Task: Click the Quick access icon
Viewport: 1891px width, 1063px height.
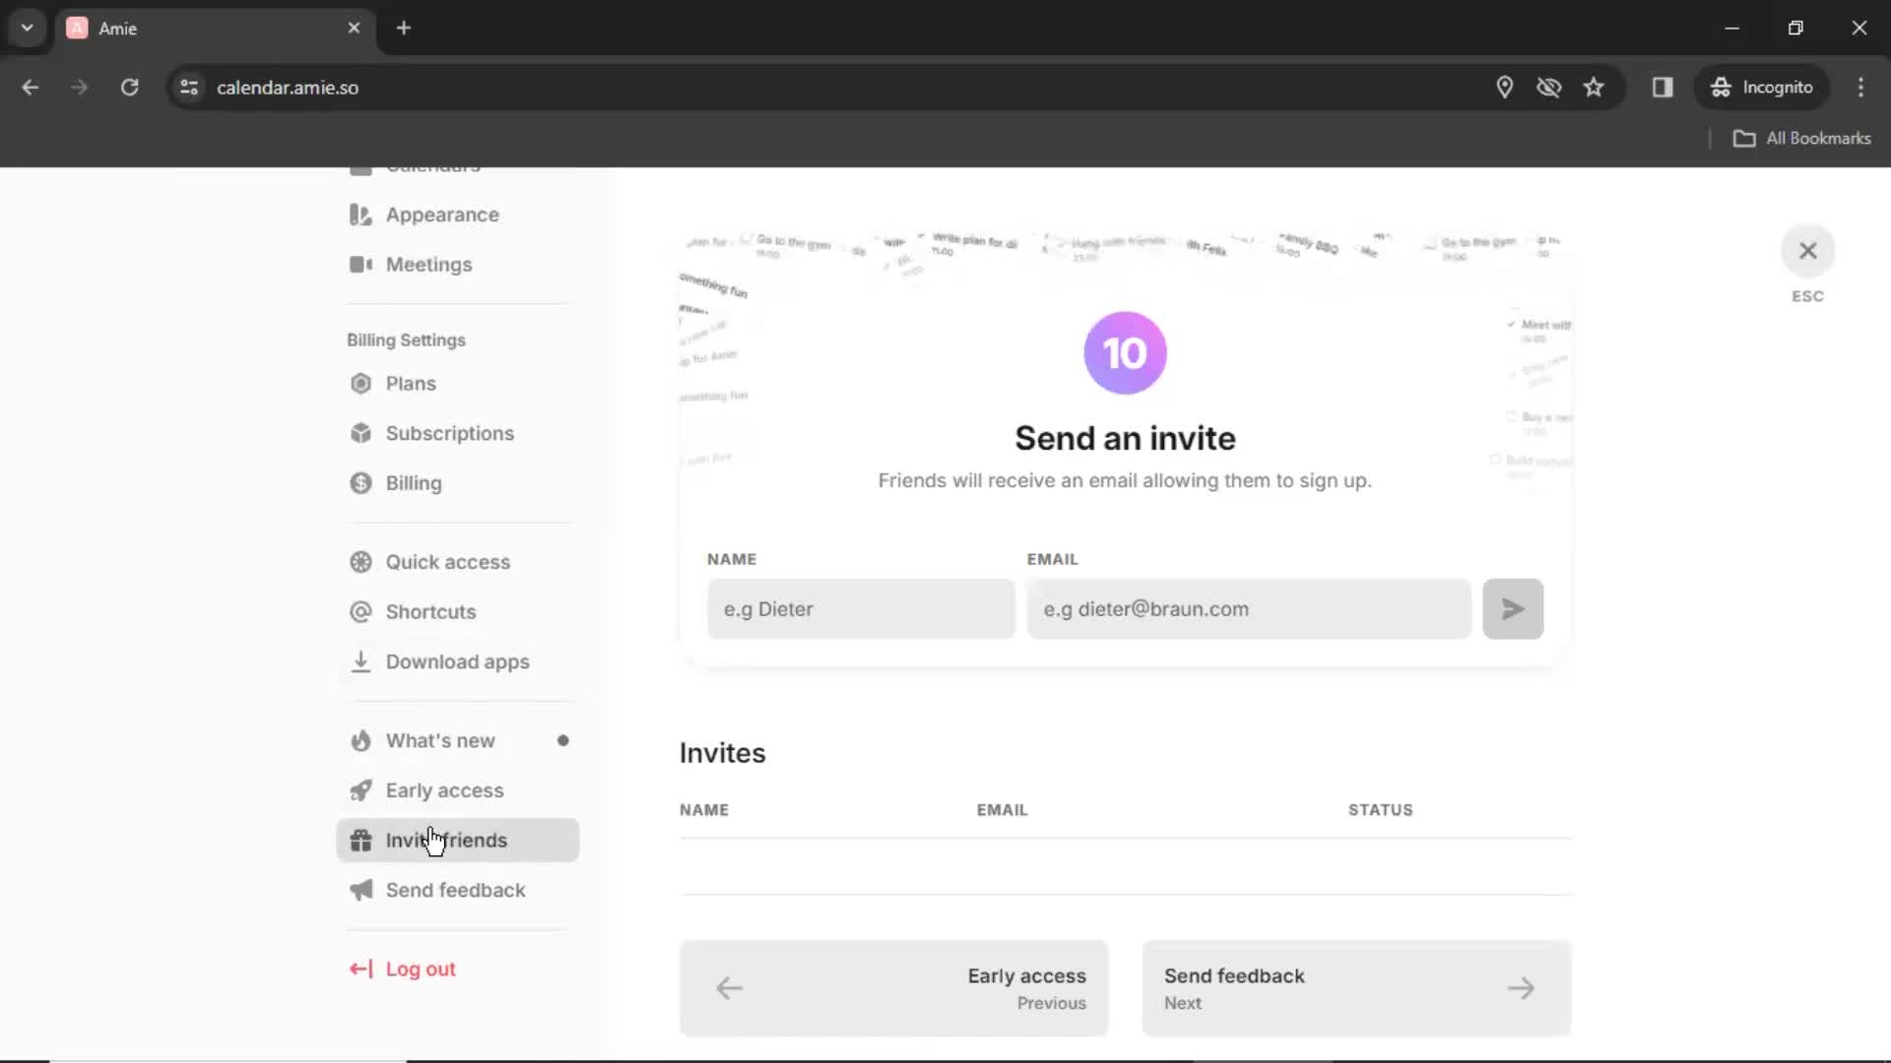Action: click(359, 561)
